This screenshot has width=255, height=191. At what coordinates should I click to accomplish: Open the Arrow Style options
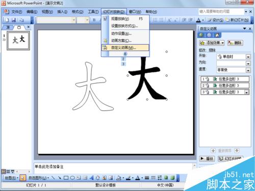pos(160,178)
